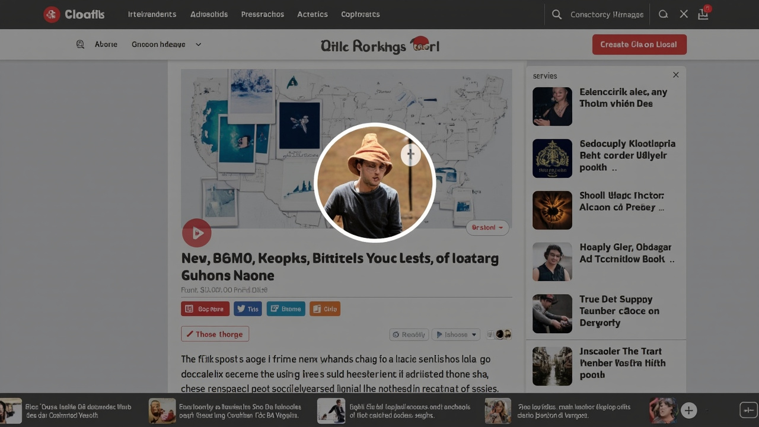Screen dimensions: 759x427
Task: Click the boxed icon at bottom-bar right end
Action: click(748, 410)
